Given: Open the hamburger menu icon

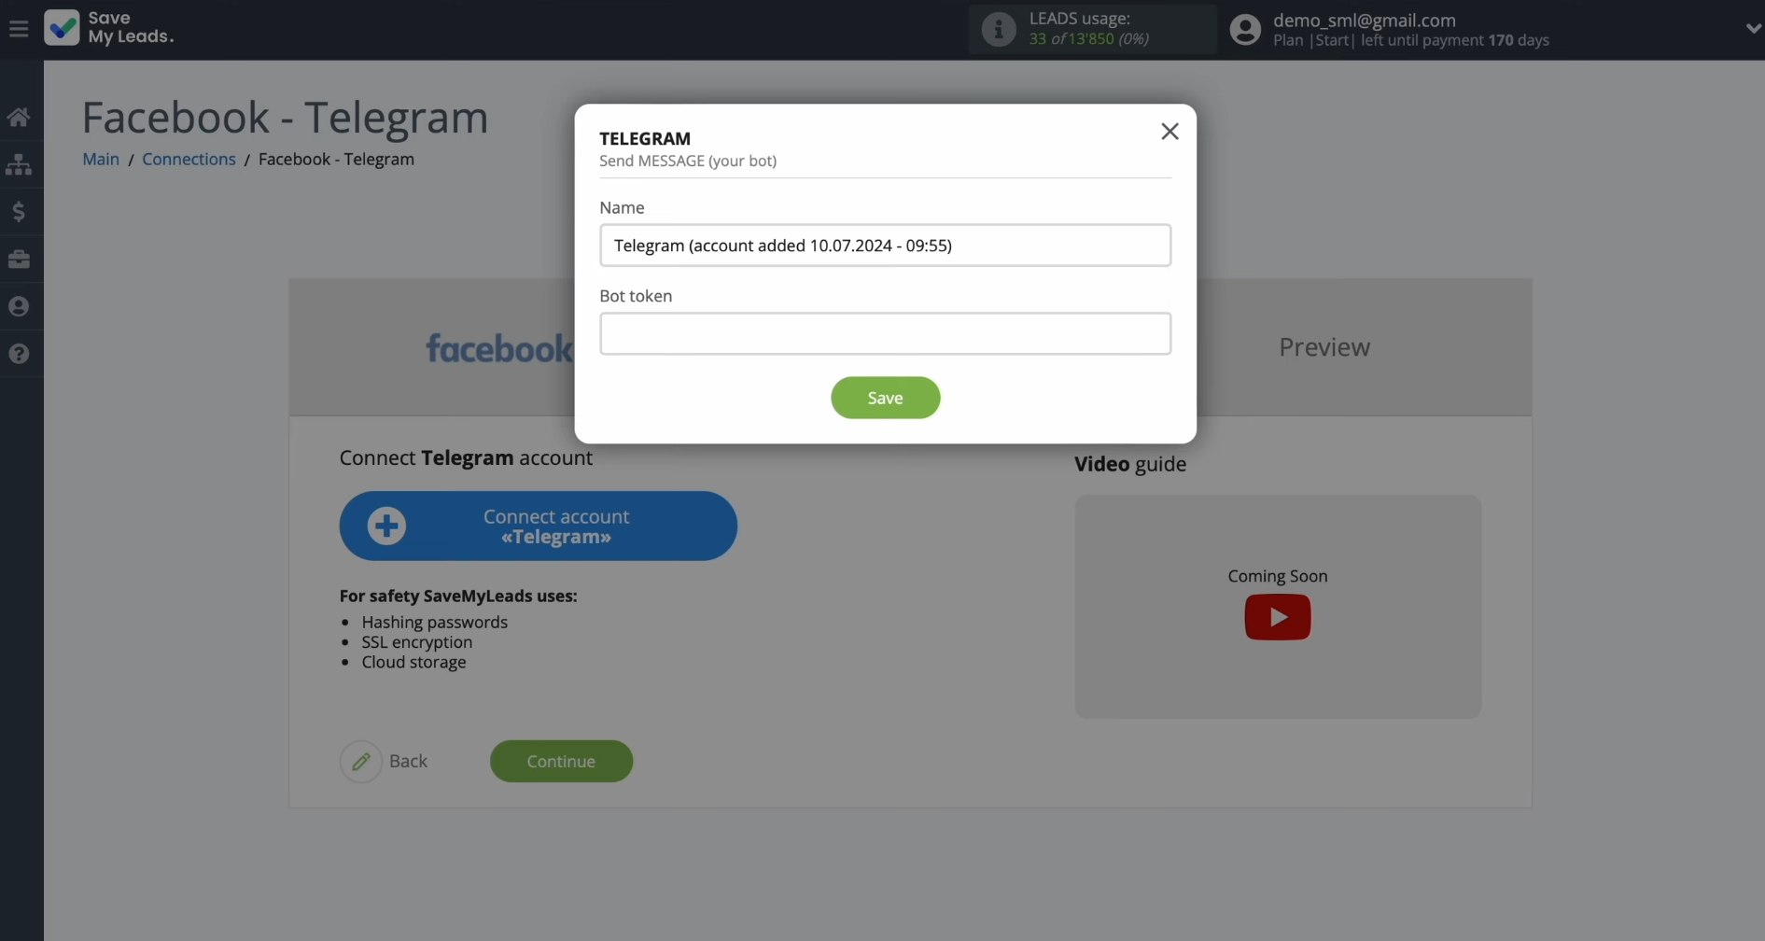Looking at the screenshot, I should [19, 29].
